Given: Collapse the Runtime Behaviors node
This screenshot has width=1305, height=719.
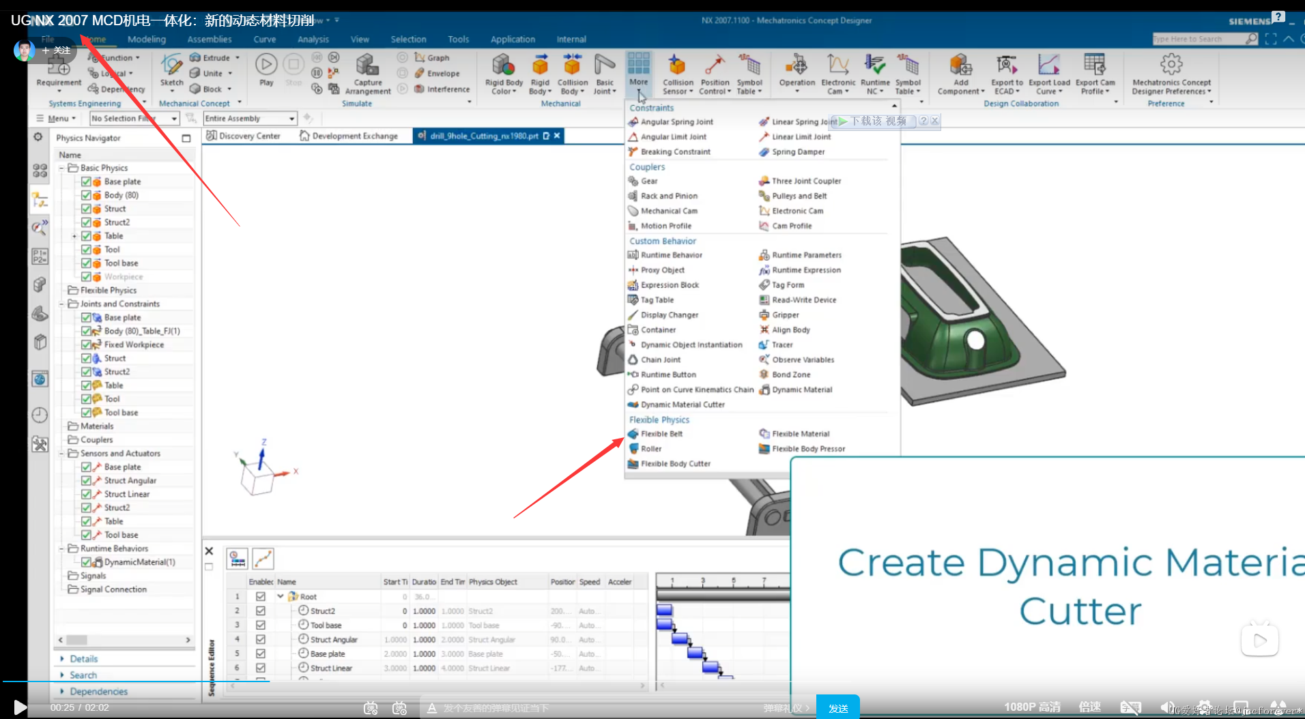Looking at the screenshot, I should coord(61,548).
